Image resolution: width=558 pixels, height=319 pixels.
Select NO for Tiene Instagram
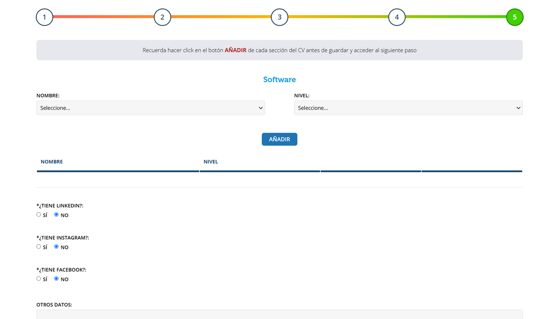[57, 247]
